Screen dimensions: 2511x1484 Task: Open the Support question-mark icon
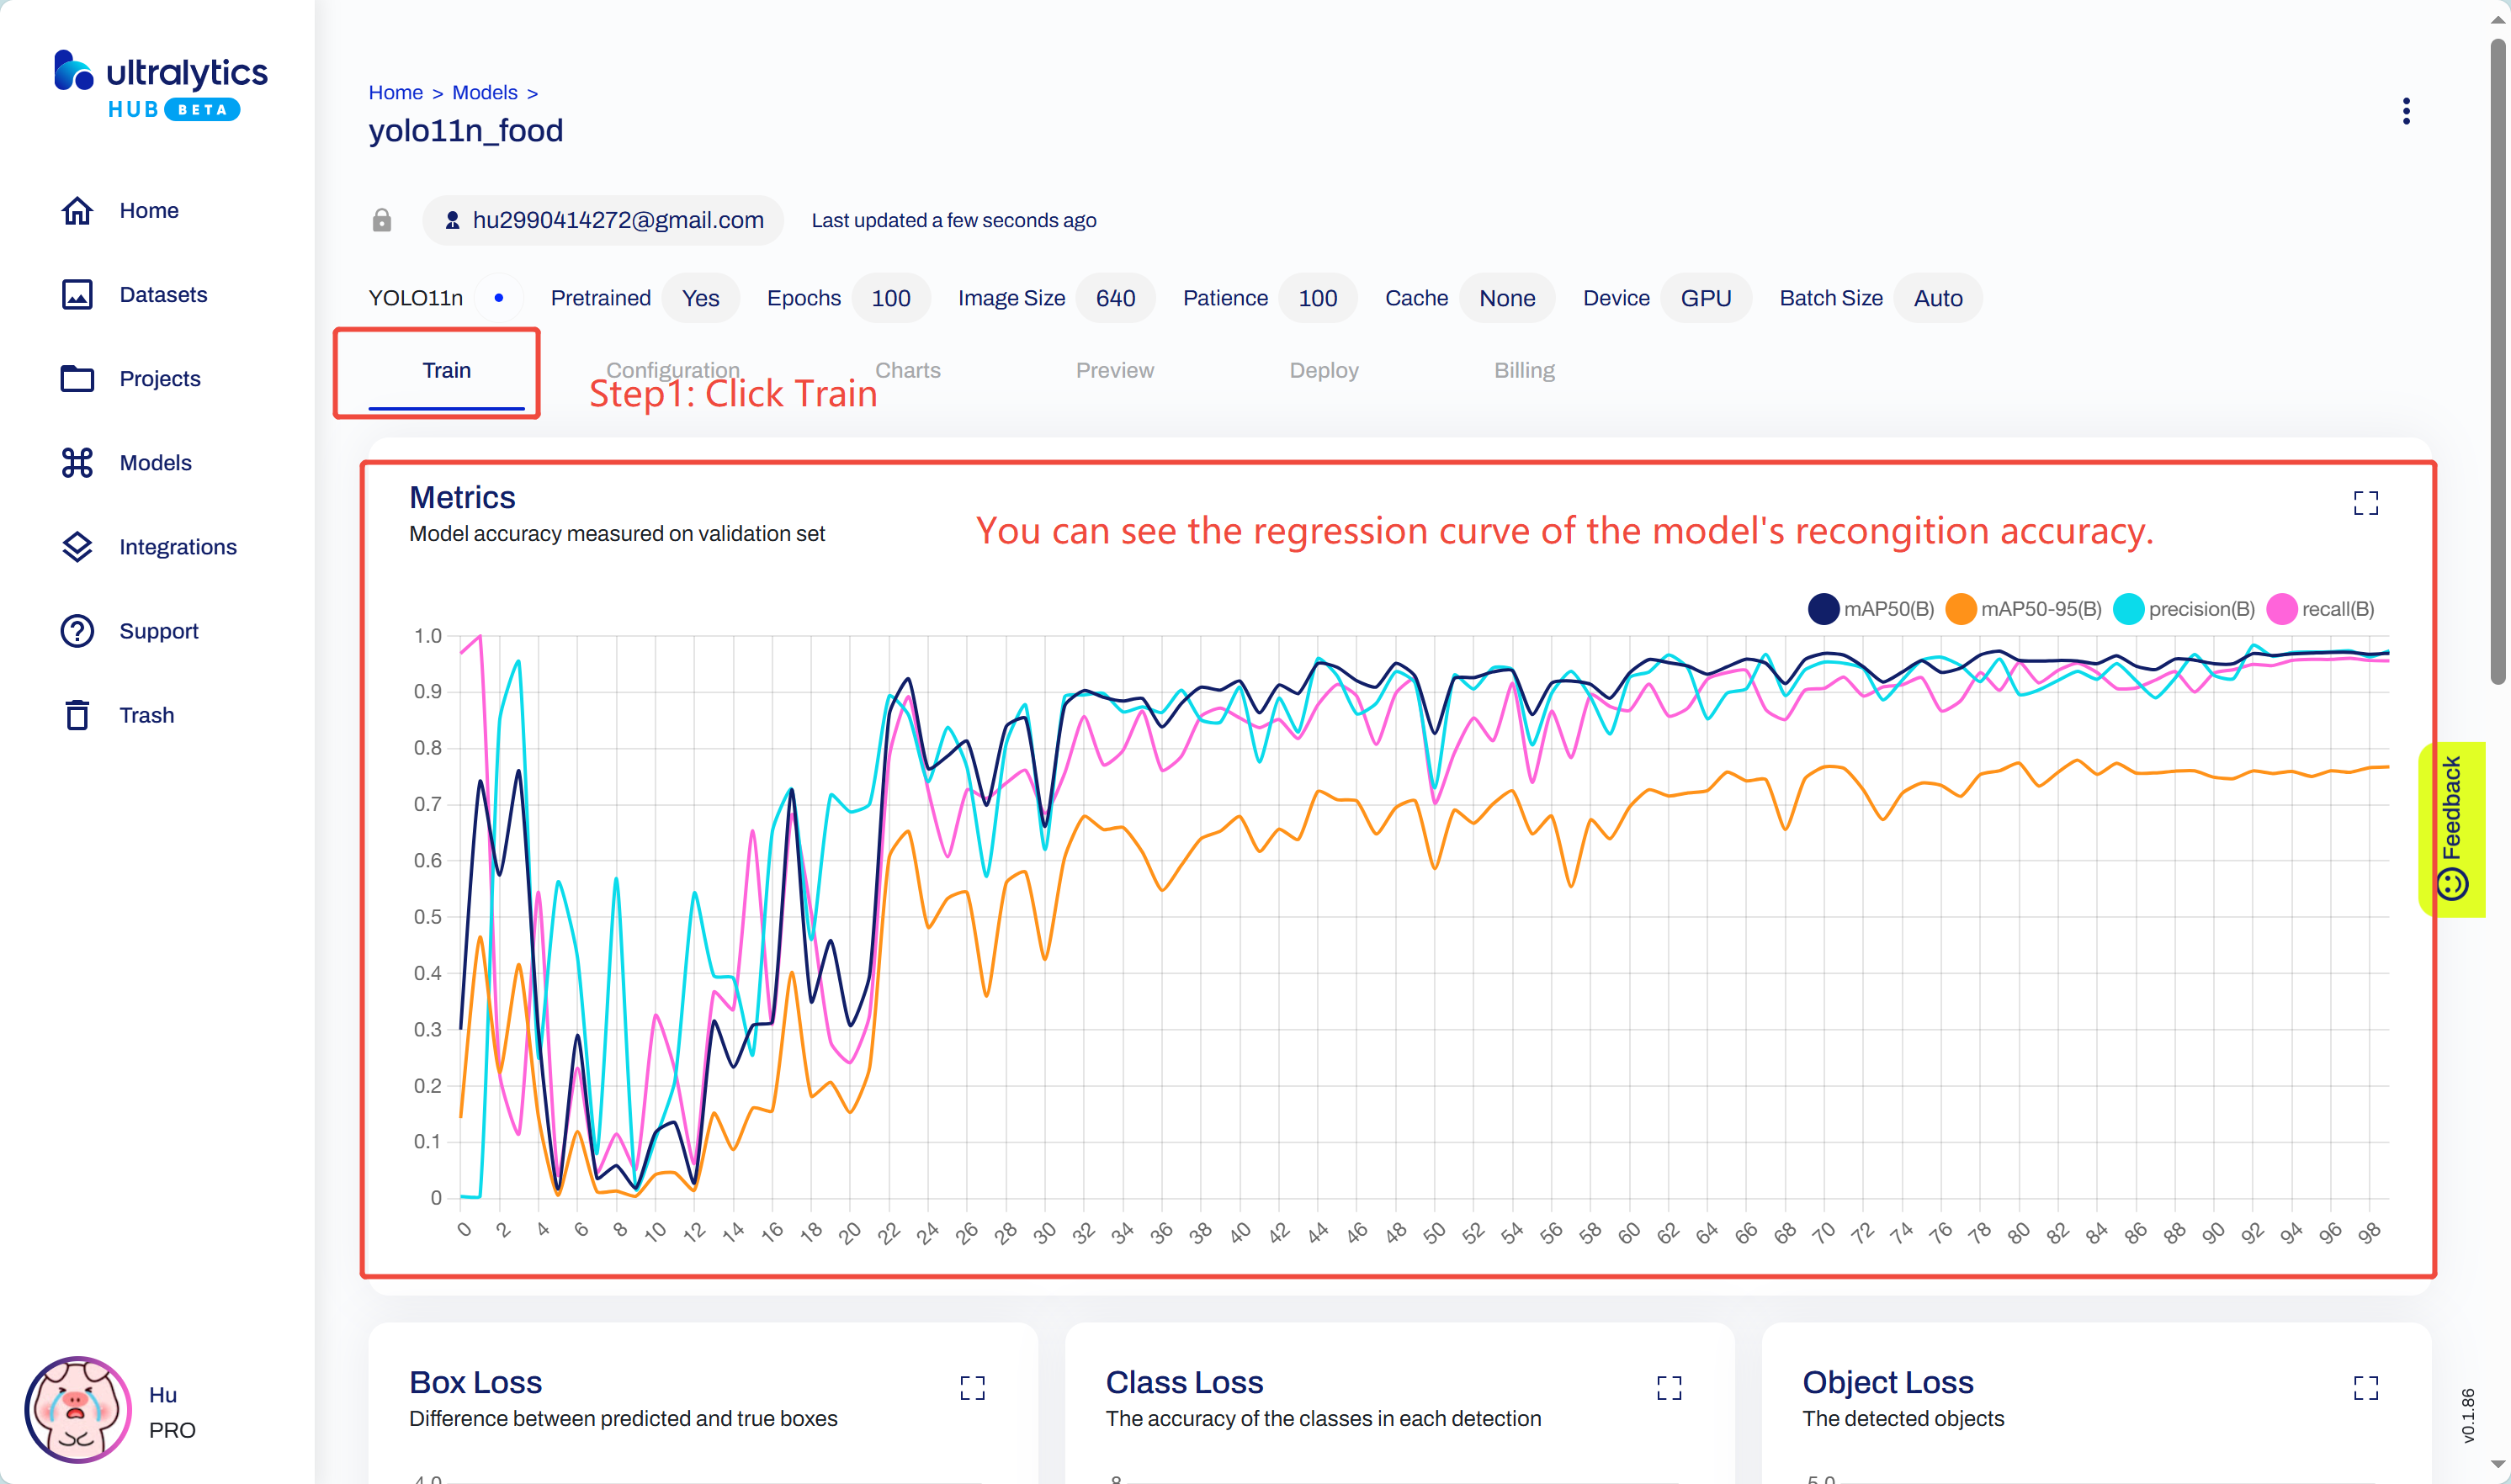pyautogui.click(x=77, y=631)
